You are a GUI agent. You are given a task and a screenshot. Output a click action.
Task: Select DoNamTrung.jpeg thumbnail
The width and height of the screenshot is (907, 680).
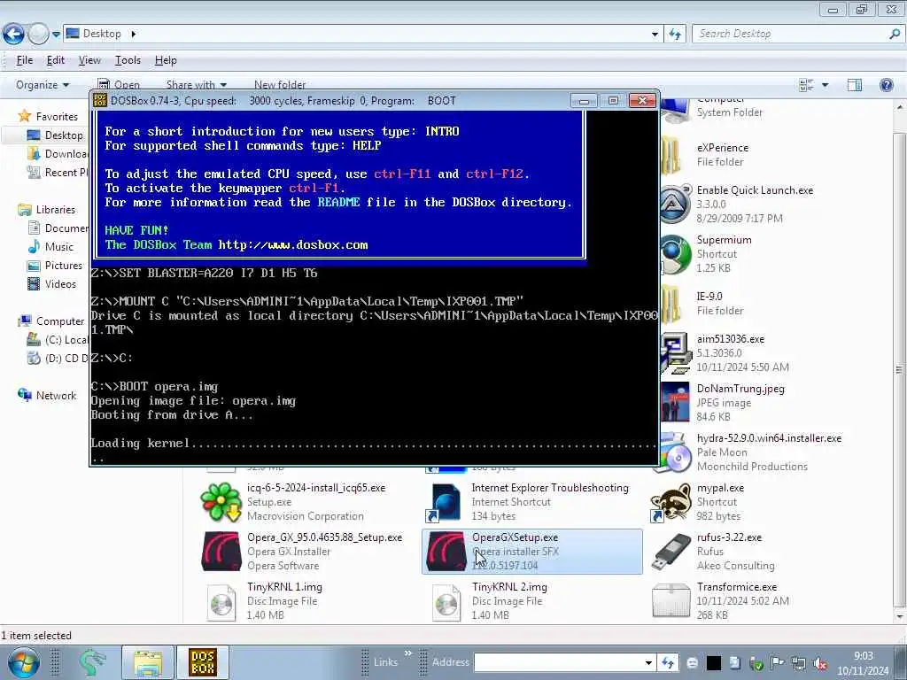pos(675,403)
